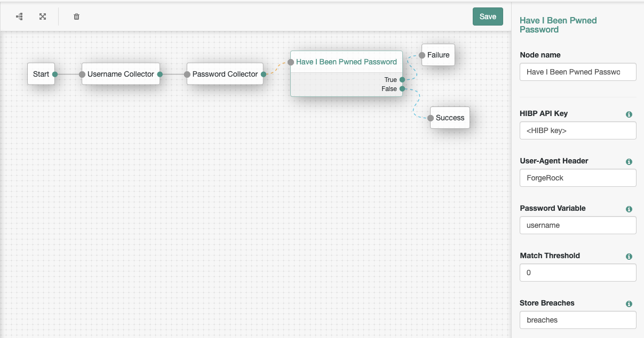The image size is (644, 338).
Task: Click the Store Breaches label
Action: 547,303
